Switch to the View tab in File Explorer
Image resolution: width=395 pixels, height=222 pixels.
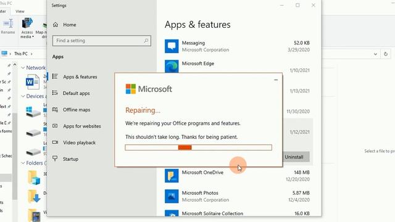[20, 11]
